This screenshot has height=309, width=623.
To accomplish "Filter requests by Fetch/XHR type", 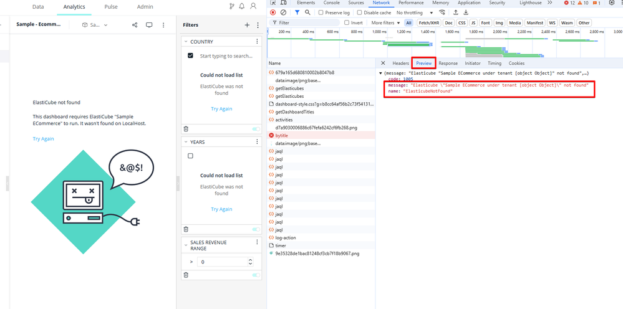I will pyautogui.click(x=428, y=23).
